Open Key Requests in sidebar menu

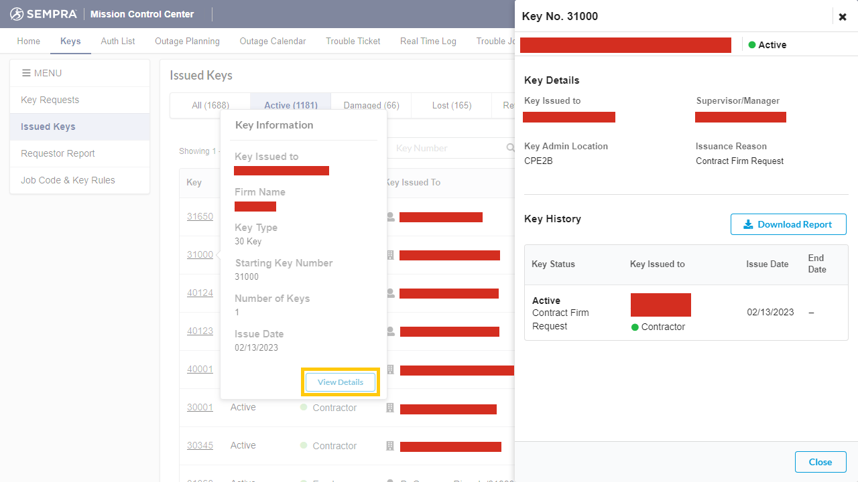tap(50, 100)
